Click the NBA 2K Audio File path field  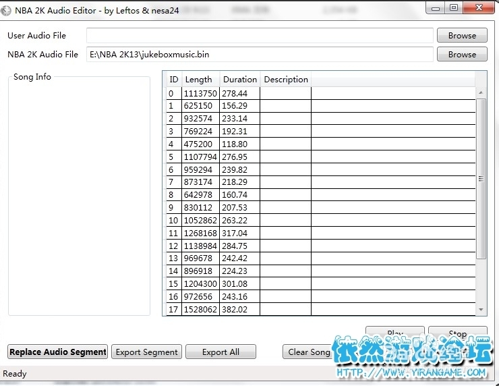[260, 54]
